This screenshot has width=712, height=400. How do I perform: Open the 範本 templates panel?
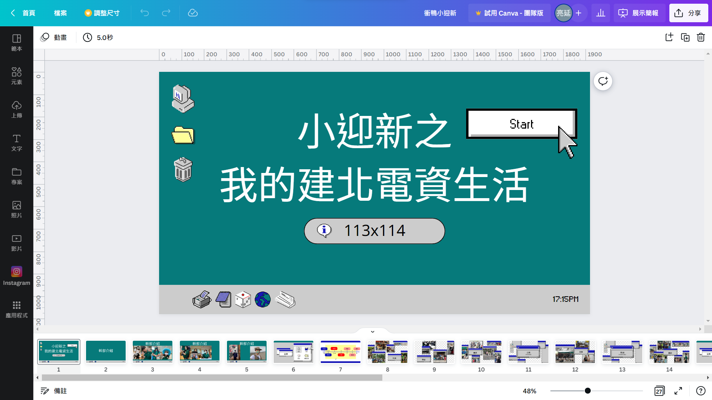[16, 43]
